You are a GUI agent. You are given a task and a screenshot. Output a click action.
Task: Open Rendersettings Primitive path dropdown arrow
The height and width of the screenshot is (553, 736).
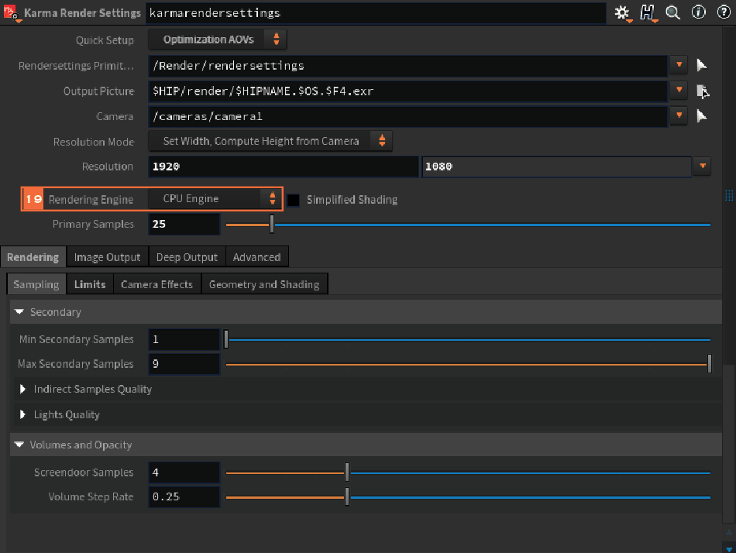point(679,65)
